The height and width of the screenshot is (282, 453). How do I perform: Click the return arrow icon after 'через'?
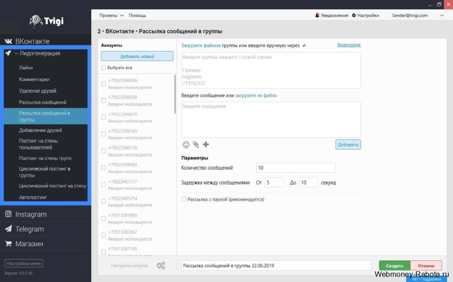(304, 45)
